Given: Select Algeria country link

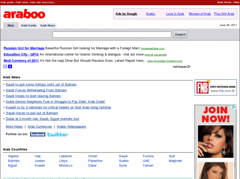Looking at the screenshot, I should click(x=13, y=156).
